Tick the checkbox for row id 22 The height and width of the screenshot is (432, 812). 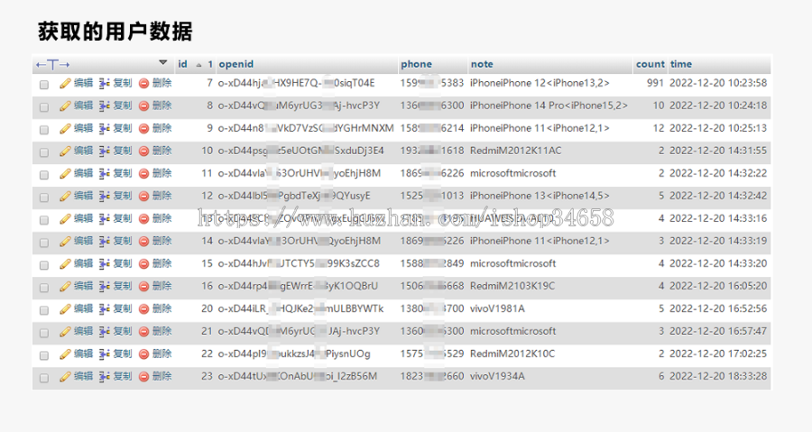coord(44,355)
